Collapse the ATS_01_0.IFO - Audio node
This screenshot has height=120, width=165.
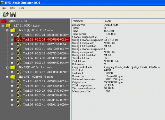(3, 26)
